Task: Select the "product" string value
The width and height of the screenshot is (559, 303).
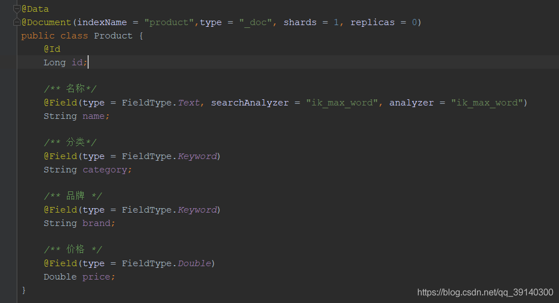Action: (x=169, y=22)
